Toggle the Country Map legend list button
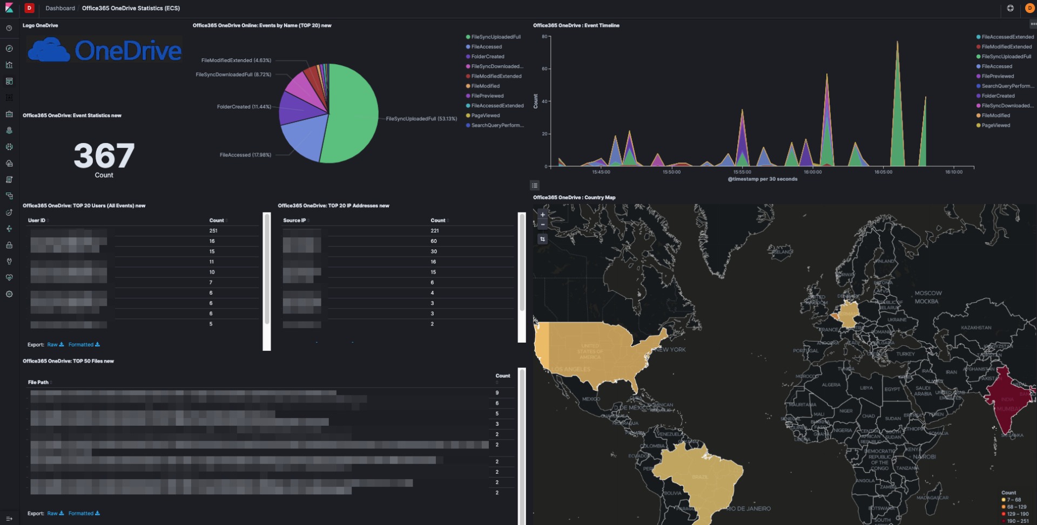This screenshot has height=525, width=1037. tap(535, 186)
